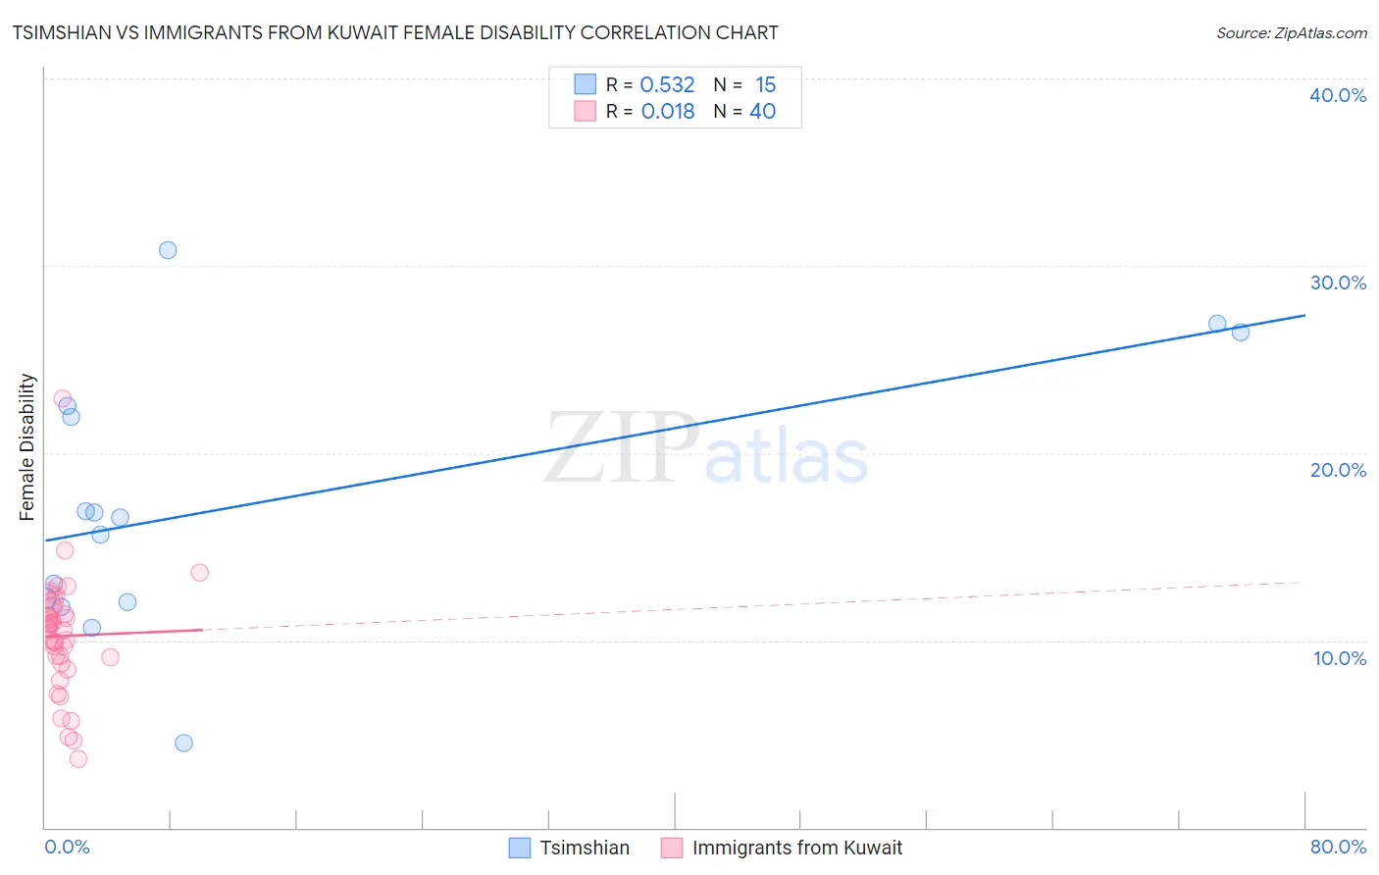The height and width of the screenshot is (875, 1379).
Task: Click the pink data point near 13.5%
Action: point(200,572)
